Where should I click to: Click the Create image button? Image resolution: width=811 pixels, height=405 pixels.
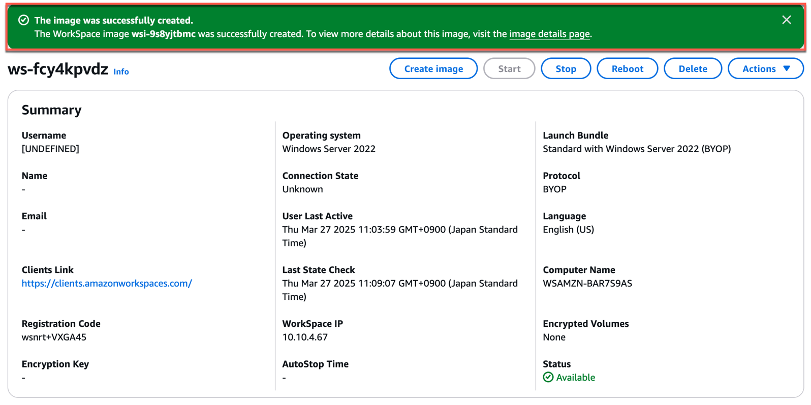pos(433,69)
